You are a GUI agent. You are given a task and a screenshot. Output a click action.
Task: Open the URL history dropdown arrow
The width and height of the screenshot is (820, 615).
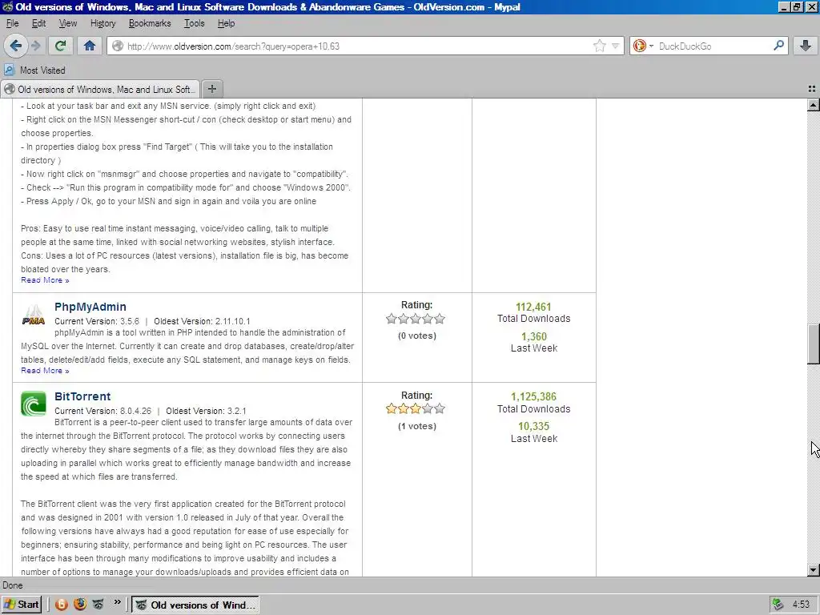(615, 46)
